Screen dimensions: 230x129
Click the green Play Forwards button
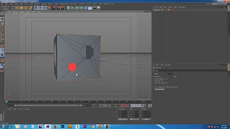[x=105, y=106]
